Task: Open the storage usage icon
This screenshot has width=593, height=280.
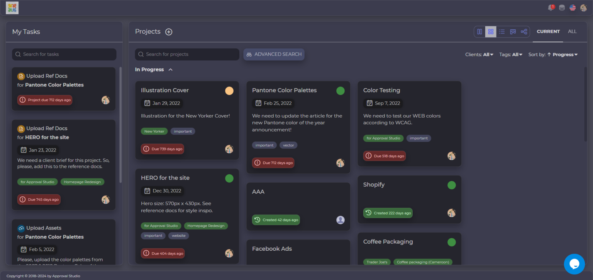Action: (562, 7)
